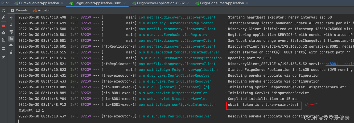The width and height of the screenshot is (354, 123).
Task: Click the wrench icon to edit run configuration
Action: pos(3,17)
